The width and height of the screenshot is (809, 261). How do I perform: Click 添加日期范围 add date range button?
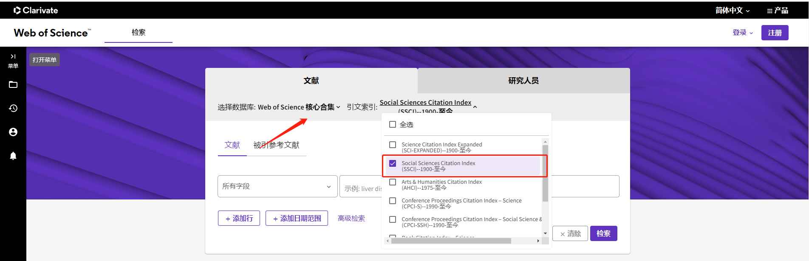[x=297, y=218]
